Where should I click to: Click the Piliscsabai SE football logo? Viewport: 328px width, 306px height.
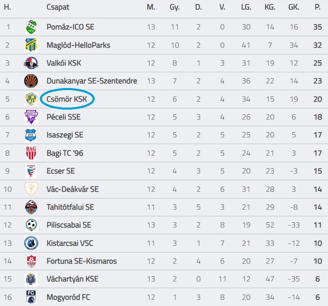coord(31,225)
